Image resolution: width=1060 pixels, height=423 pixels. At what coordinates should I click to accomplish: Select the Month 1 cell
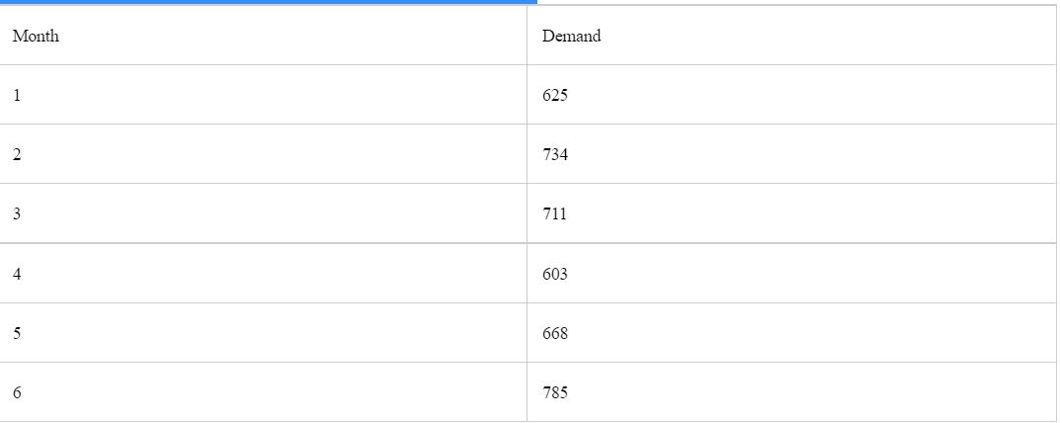[17, 96]
